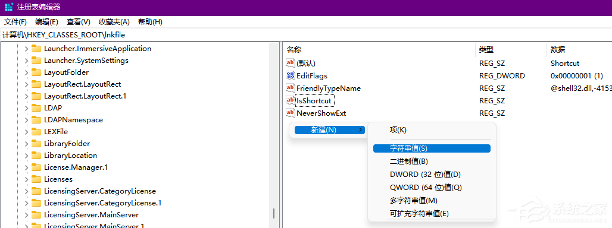Click the string icon beside FriendlyTypeName
Screen dimensions: 612x228
pyautogui.click(x=291, y=88)
